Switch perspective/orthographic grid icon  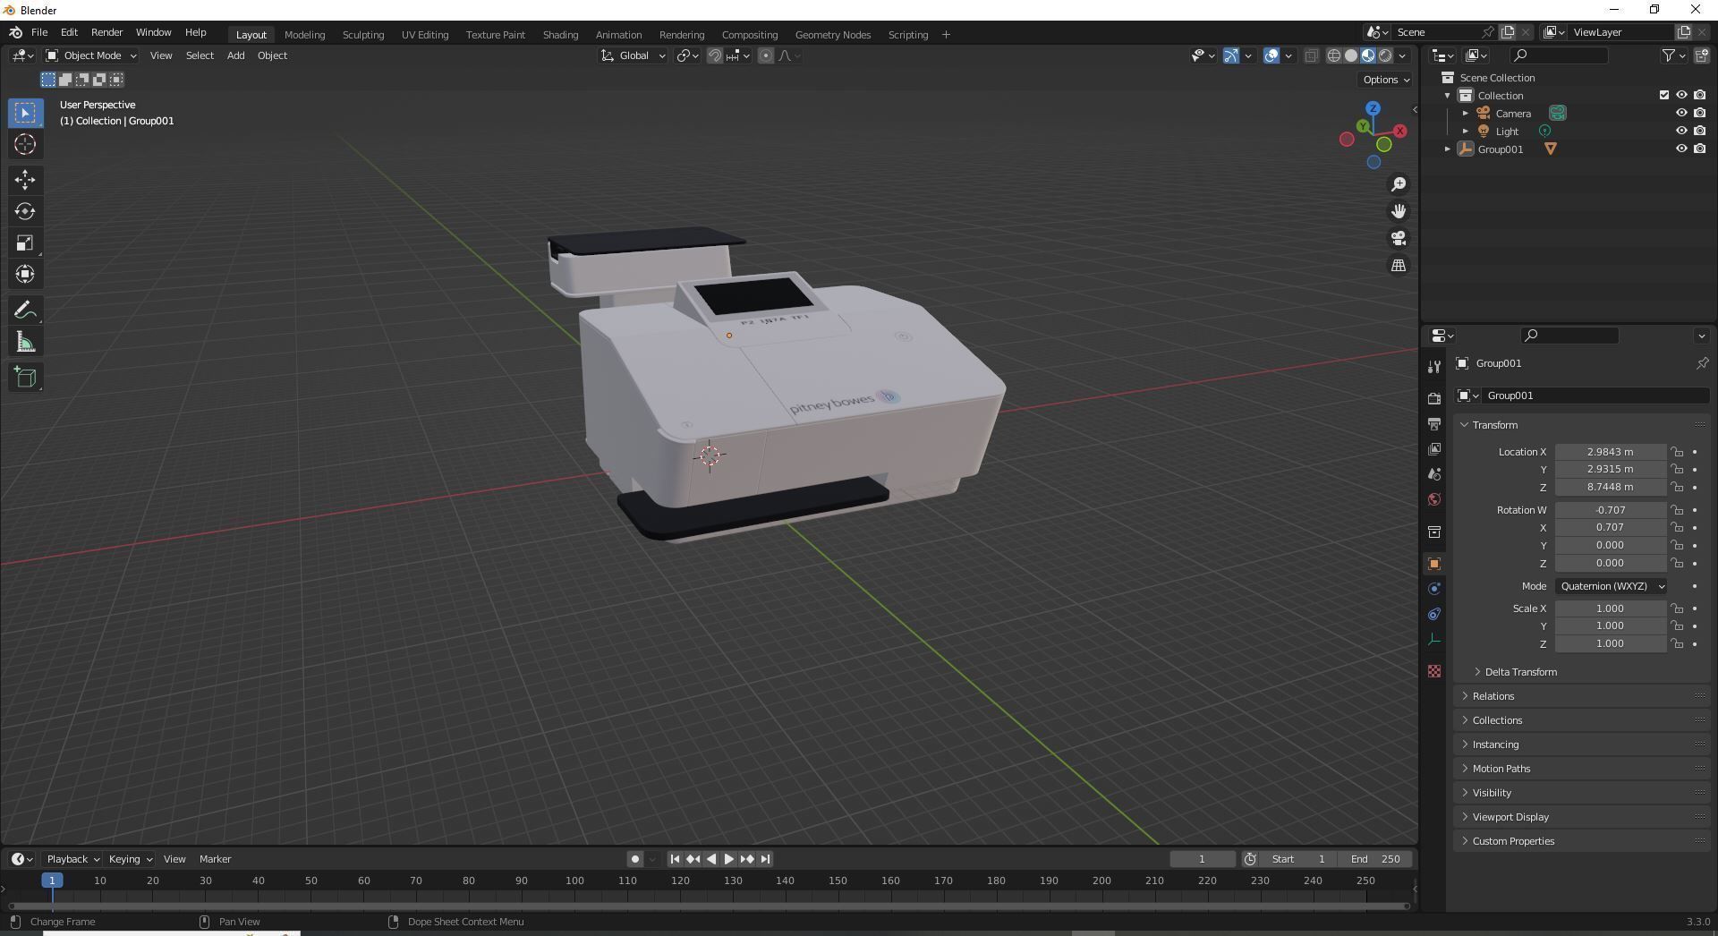(x=1398, y=265)
